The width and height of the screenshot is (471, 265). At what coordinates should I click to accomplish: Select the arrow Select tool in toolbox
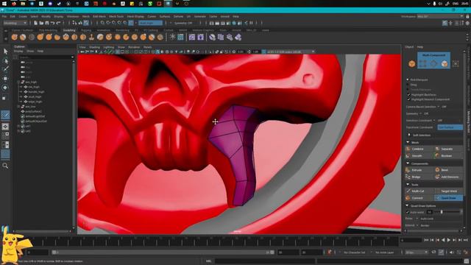[5, 52]
